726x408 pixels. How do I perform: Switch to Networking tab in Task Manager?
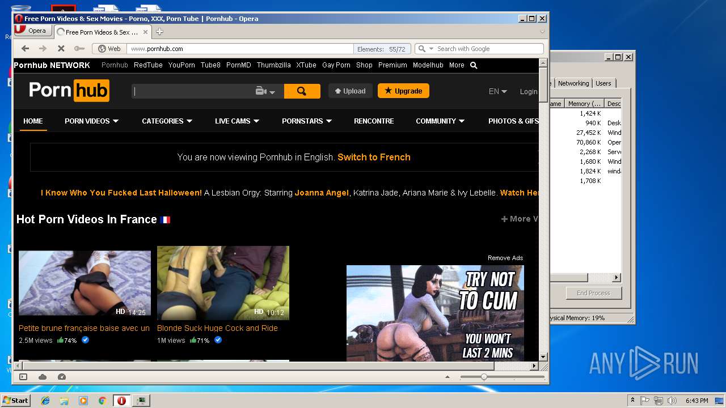[573, 83]
